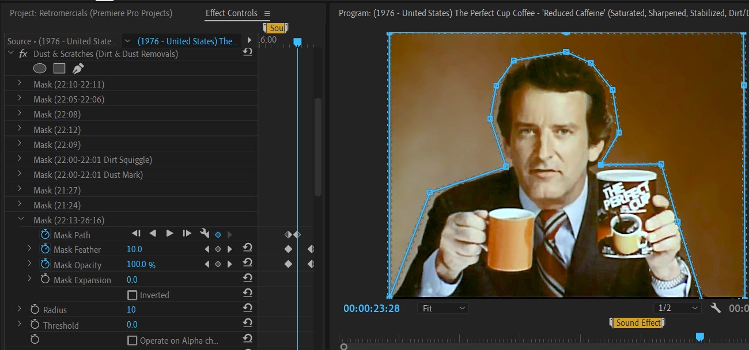The image size is (749, 350).
Task: Add a keyframe on Mask Path
Action: click(218, 234)
